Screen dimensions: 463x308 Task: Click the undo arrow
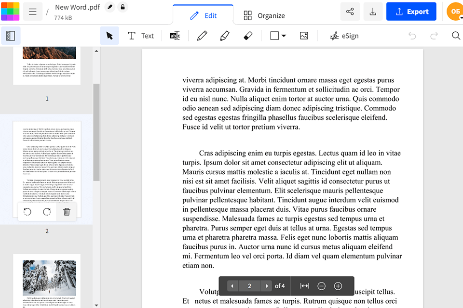click(x=412, y=36)
